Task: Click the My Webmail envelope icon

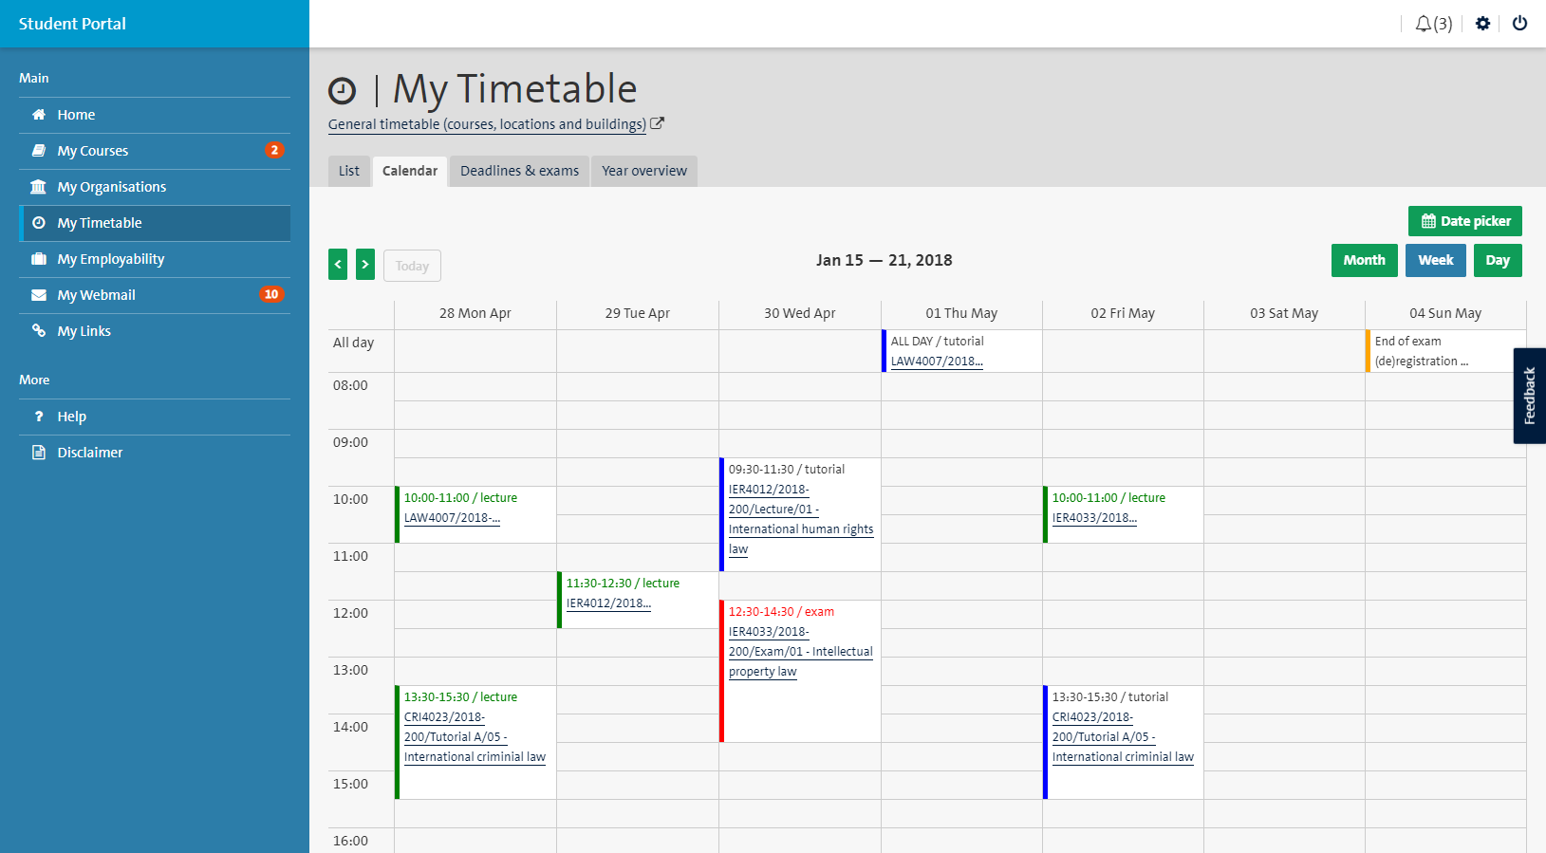Action: [x=39, y=295]
